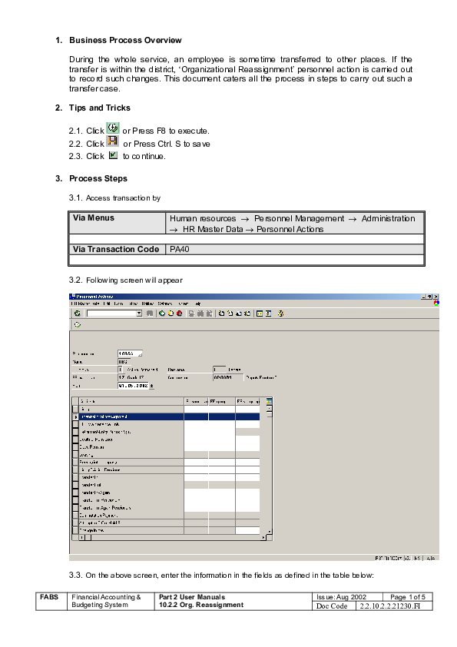This screenshot has height=647, width=457.
Task: Open the System menu in SAP menu bar
Action: pos(183,304)
